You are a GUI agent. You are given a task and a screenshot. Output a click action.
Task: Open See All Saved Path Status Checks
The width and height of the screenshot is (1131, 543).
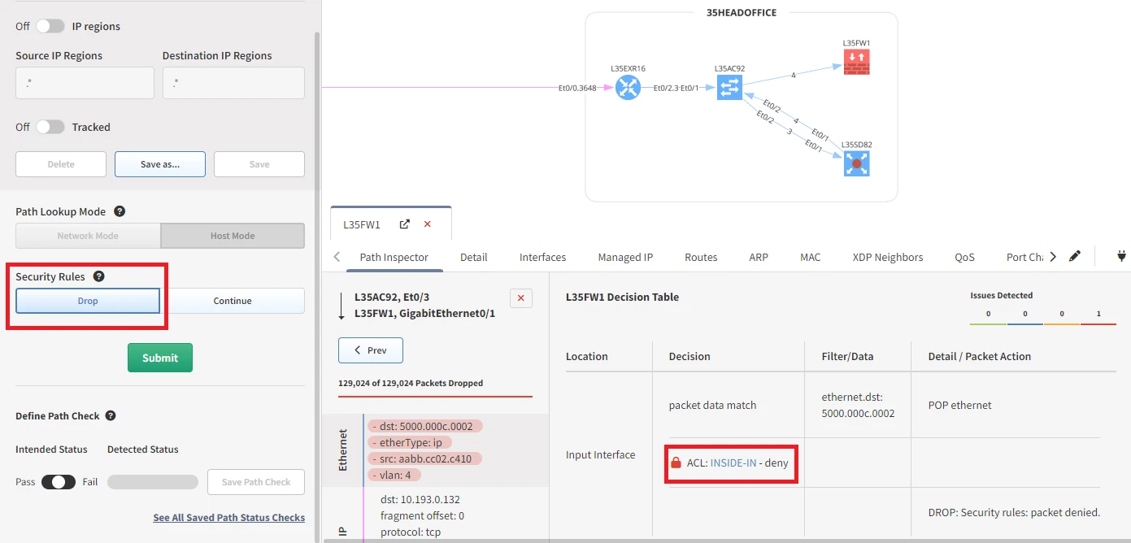point(228,518)
